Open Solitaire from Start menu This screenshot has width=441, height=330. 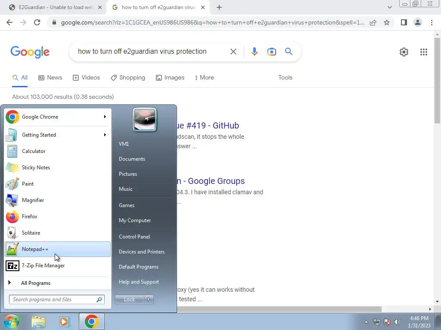coord(58,232)
